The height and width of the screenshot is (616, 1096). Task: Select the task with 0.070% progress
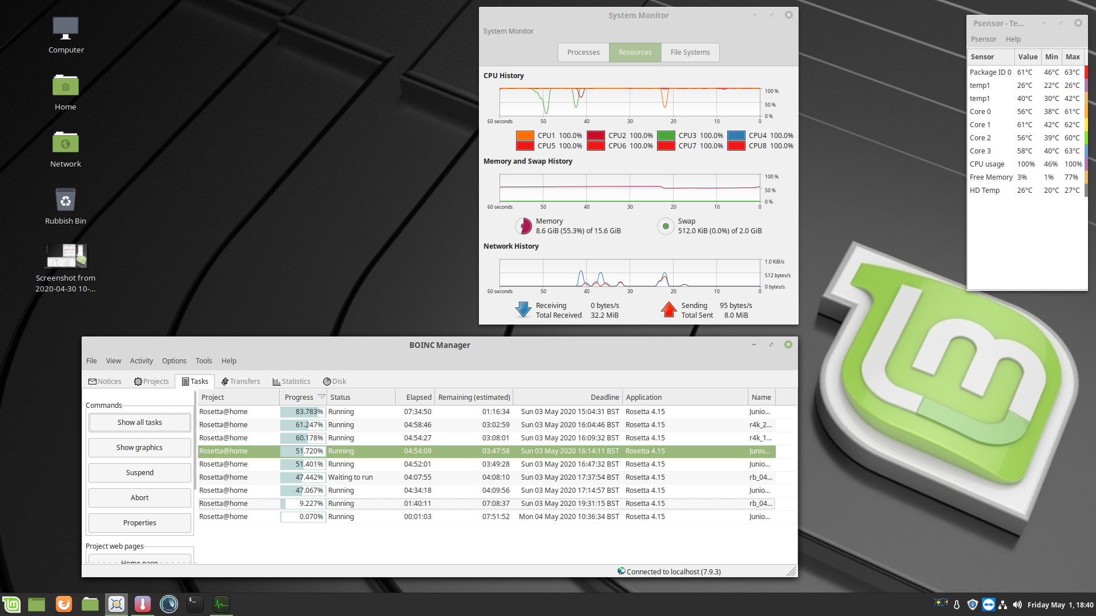tap(487, 516)
